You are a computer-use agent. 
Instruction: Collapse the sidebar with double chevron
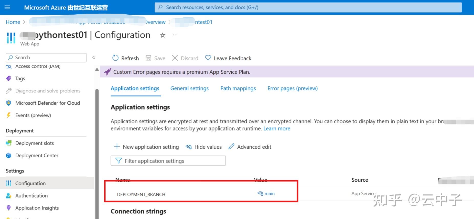pos(94,58)
